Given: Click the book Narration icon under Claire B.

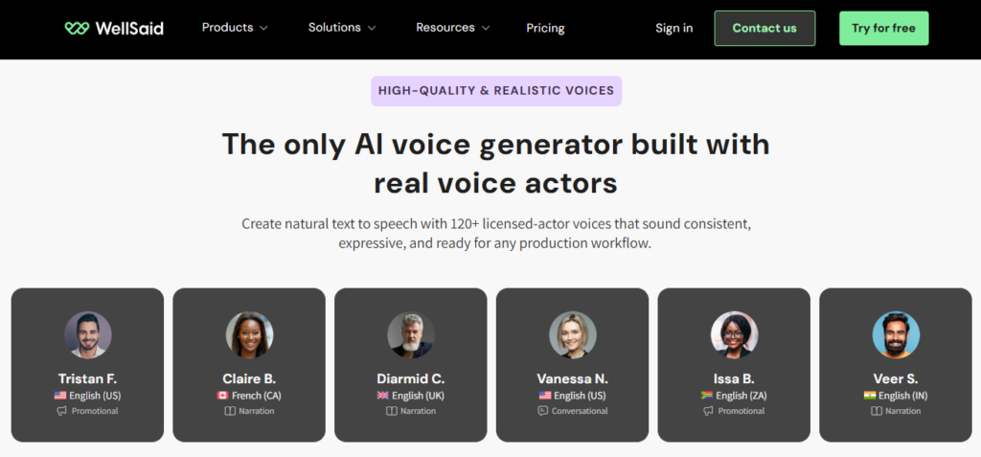Looking at the screenshot, I should (230, 411).
